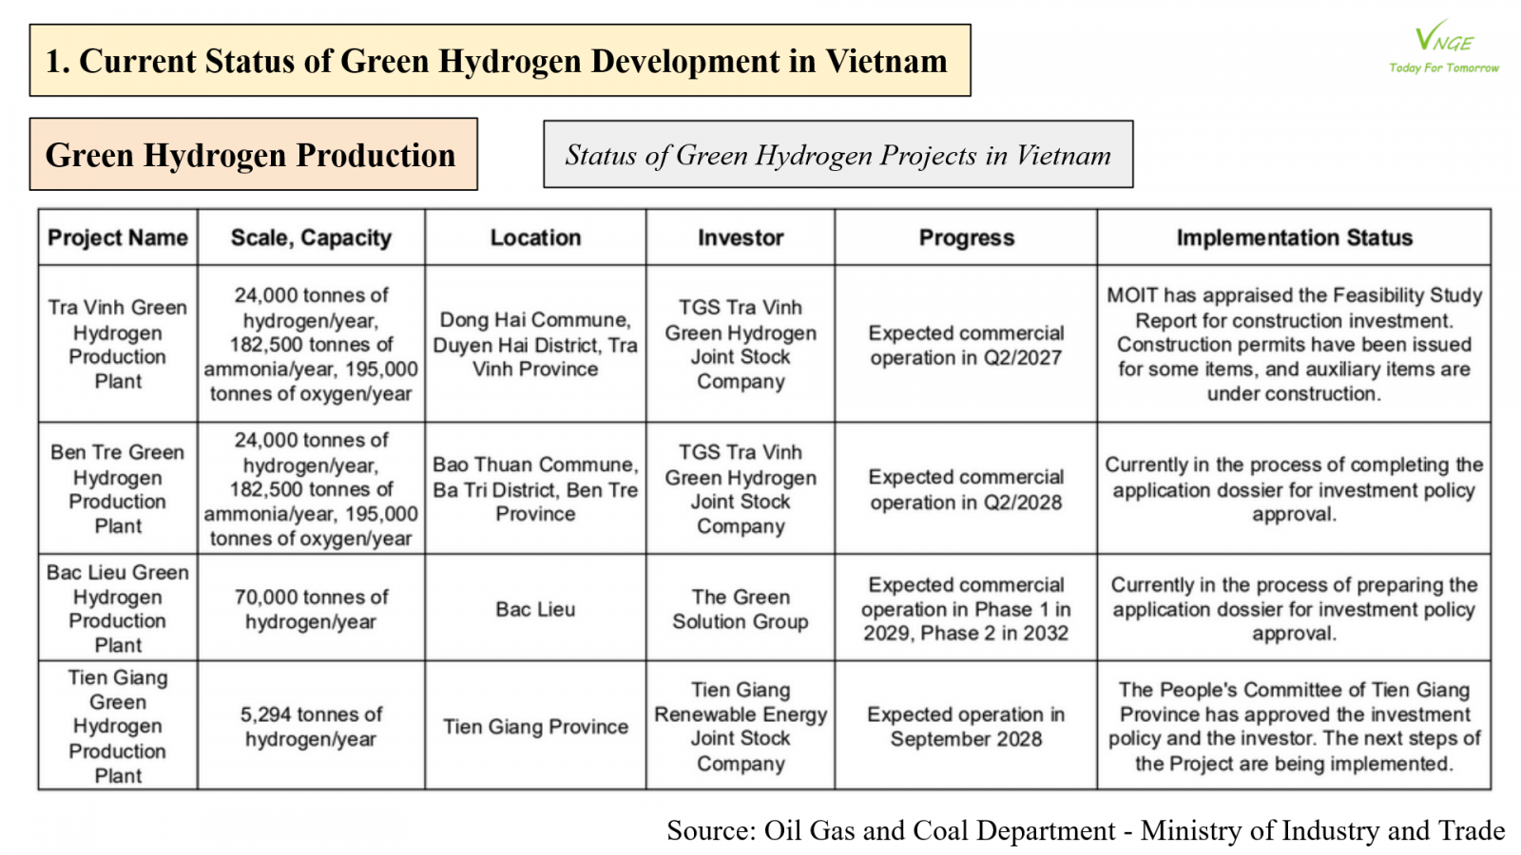Select the Green Hydrogen Production heading box
Image resolution: width=1521 pixels, height=855 pixels.
coord(253,155)
